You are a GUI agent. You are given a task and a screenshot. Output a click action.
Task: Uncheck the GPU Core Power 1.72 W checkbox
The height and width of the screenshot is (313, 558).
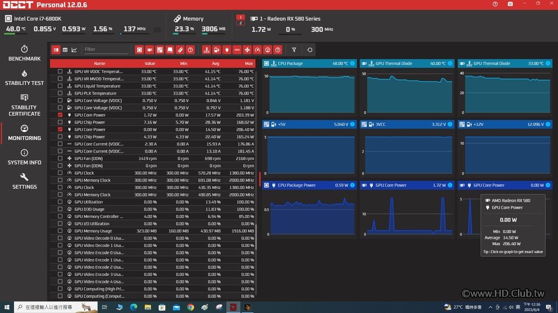pos(60,115)
